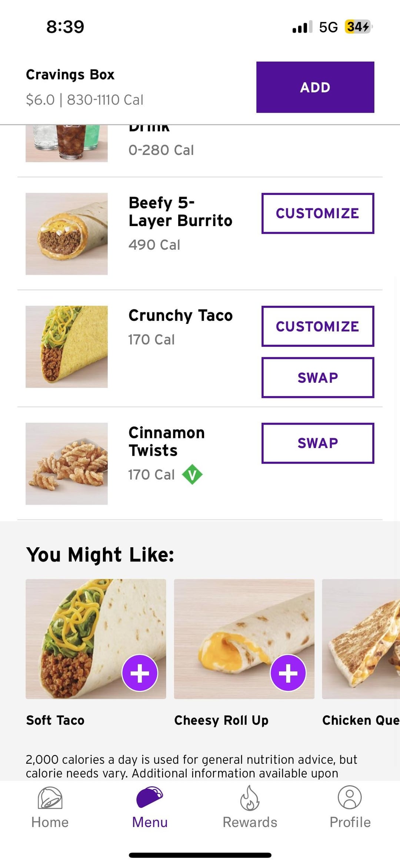Screen dimensions: 400x866
Task: Open the Crunchy Taco photo
Action: (x=67, y=347)
